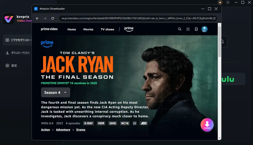This screenshot has height=145, width=253.
Task: Click the copy URL icon in address bar
Action: pos(214,18)
